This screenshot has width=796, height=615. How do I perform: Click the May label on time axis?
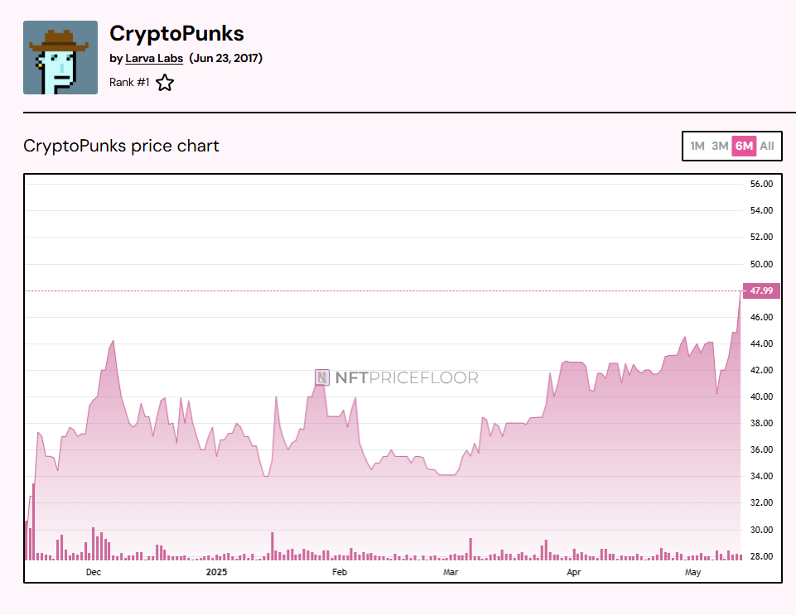point(693,572)
